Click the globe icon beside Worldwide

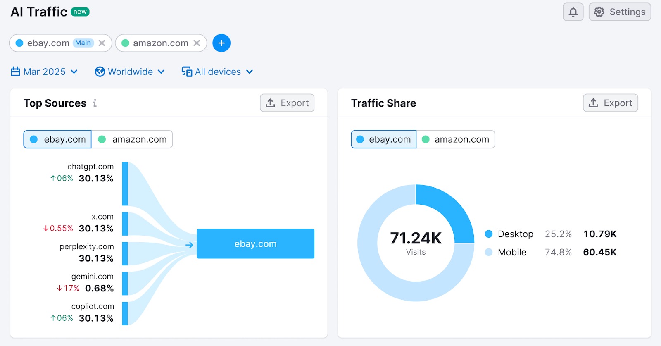[100, 72]
